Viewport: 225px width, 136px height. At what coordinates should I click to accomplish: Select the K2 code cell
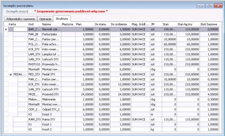[35, 130]
